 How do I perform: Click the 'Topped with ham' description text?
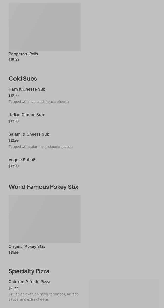(39, 102)
